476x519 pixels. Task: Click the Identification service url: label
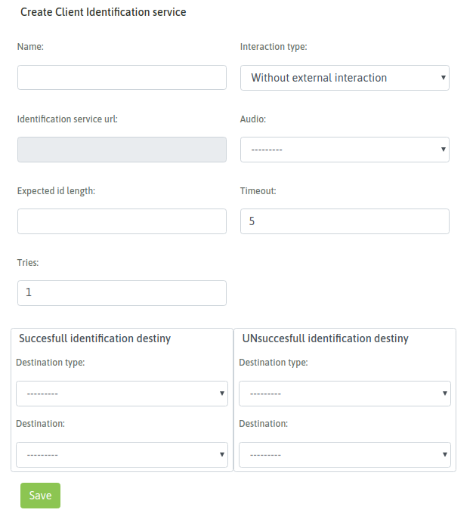point(67,119)
